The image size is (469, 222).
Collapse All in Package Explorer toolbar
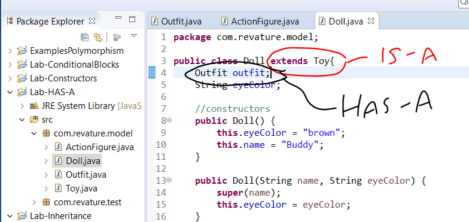85,37
